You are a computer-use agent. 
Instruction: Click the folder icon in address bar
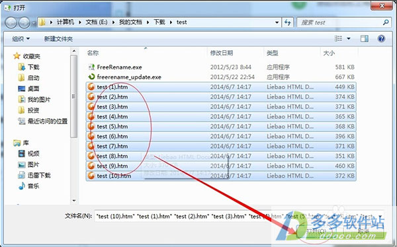(x=42, y=22)
